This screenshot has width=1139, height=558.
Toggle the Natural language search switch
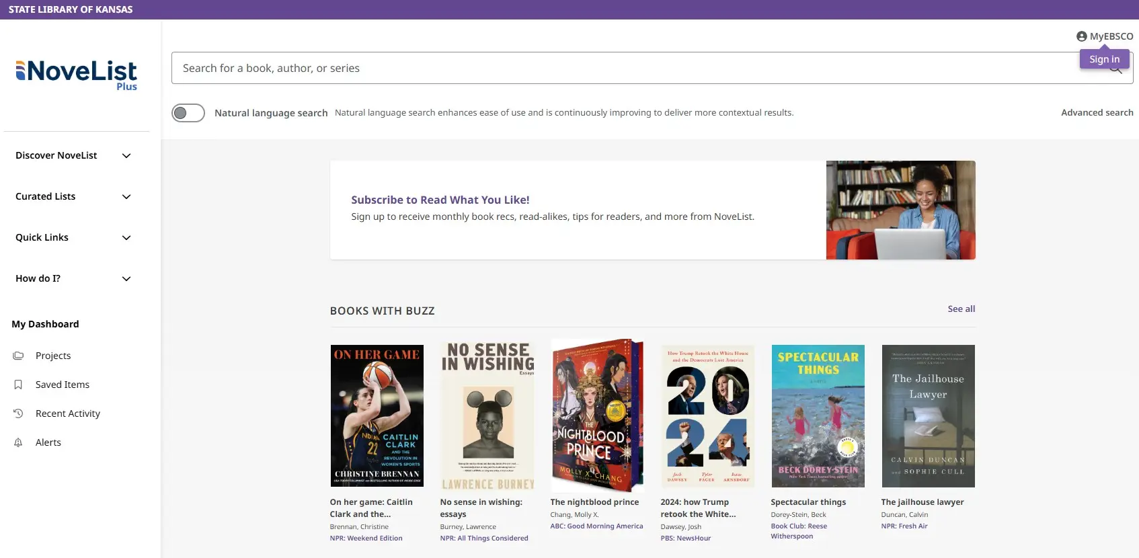[x=188, y=113]
